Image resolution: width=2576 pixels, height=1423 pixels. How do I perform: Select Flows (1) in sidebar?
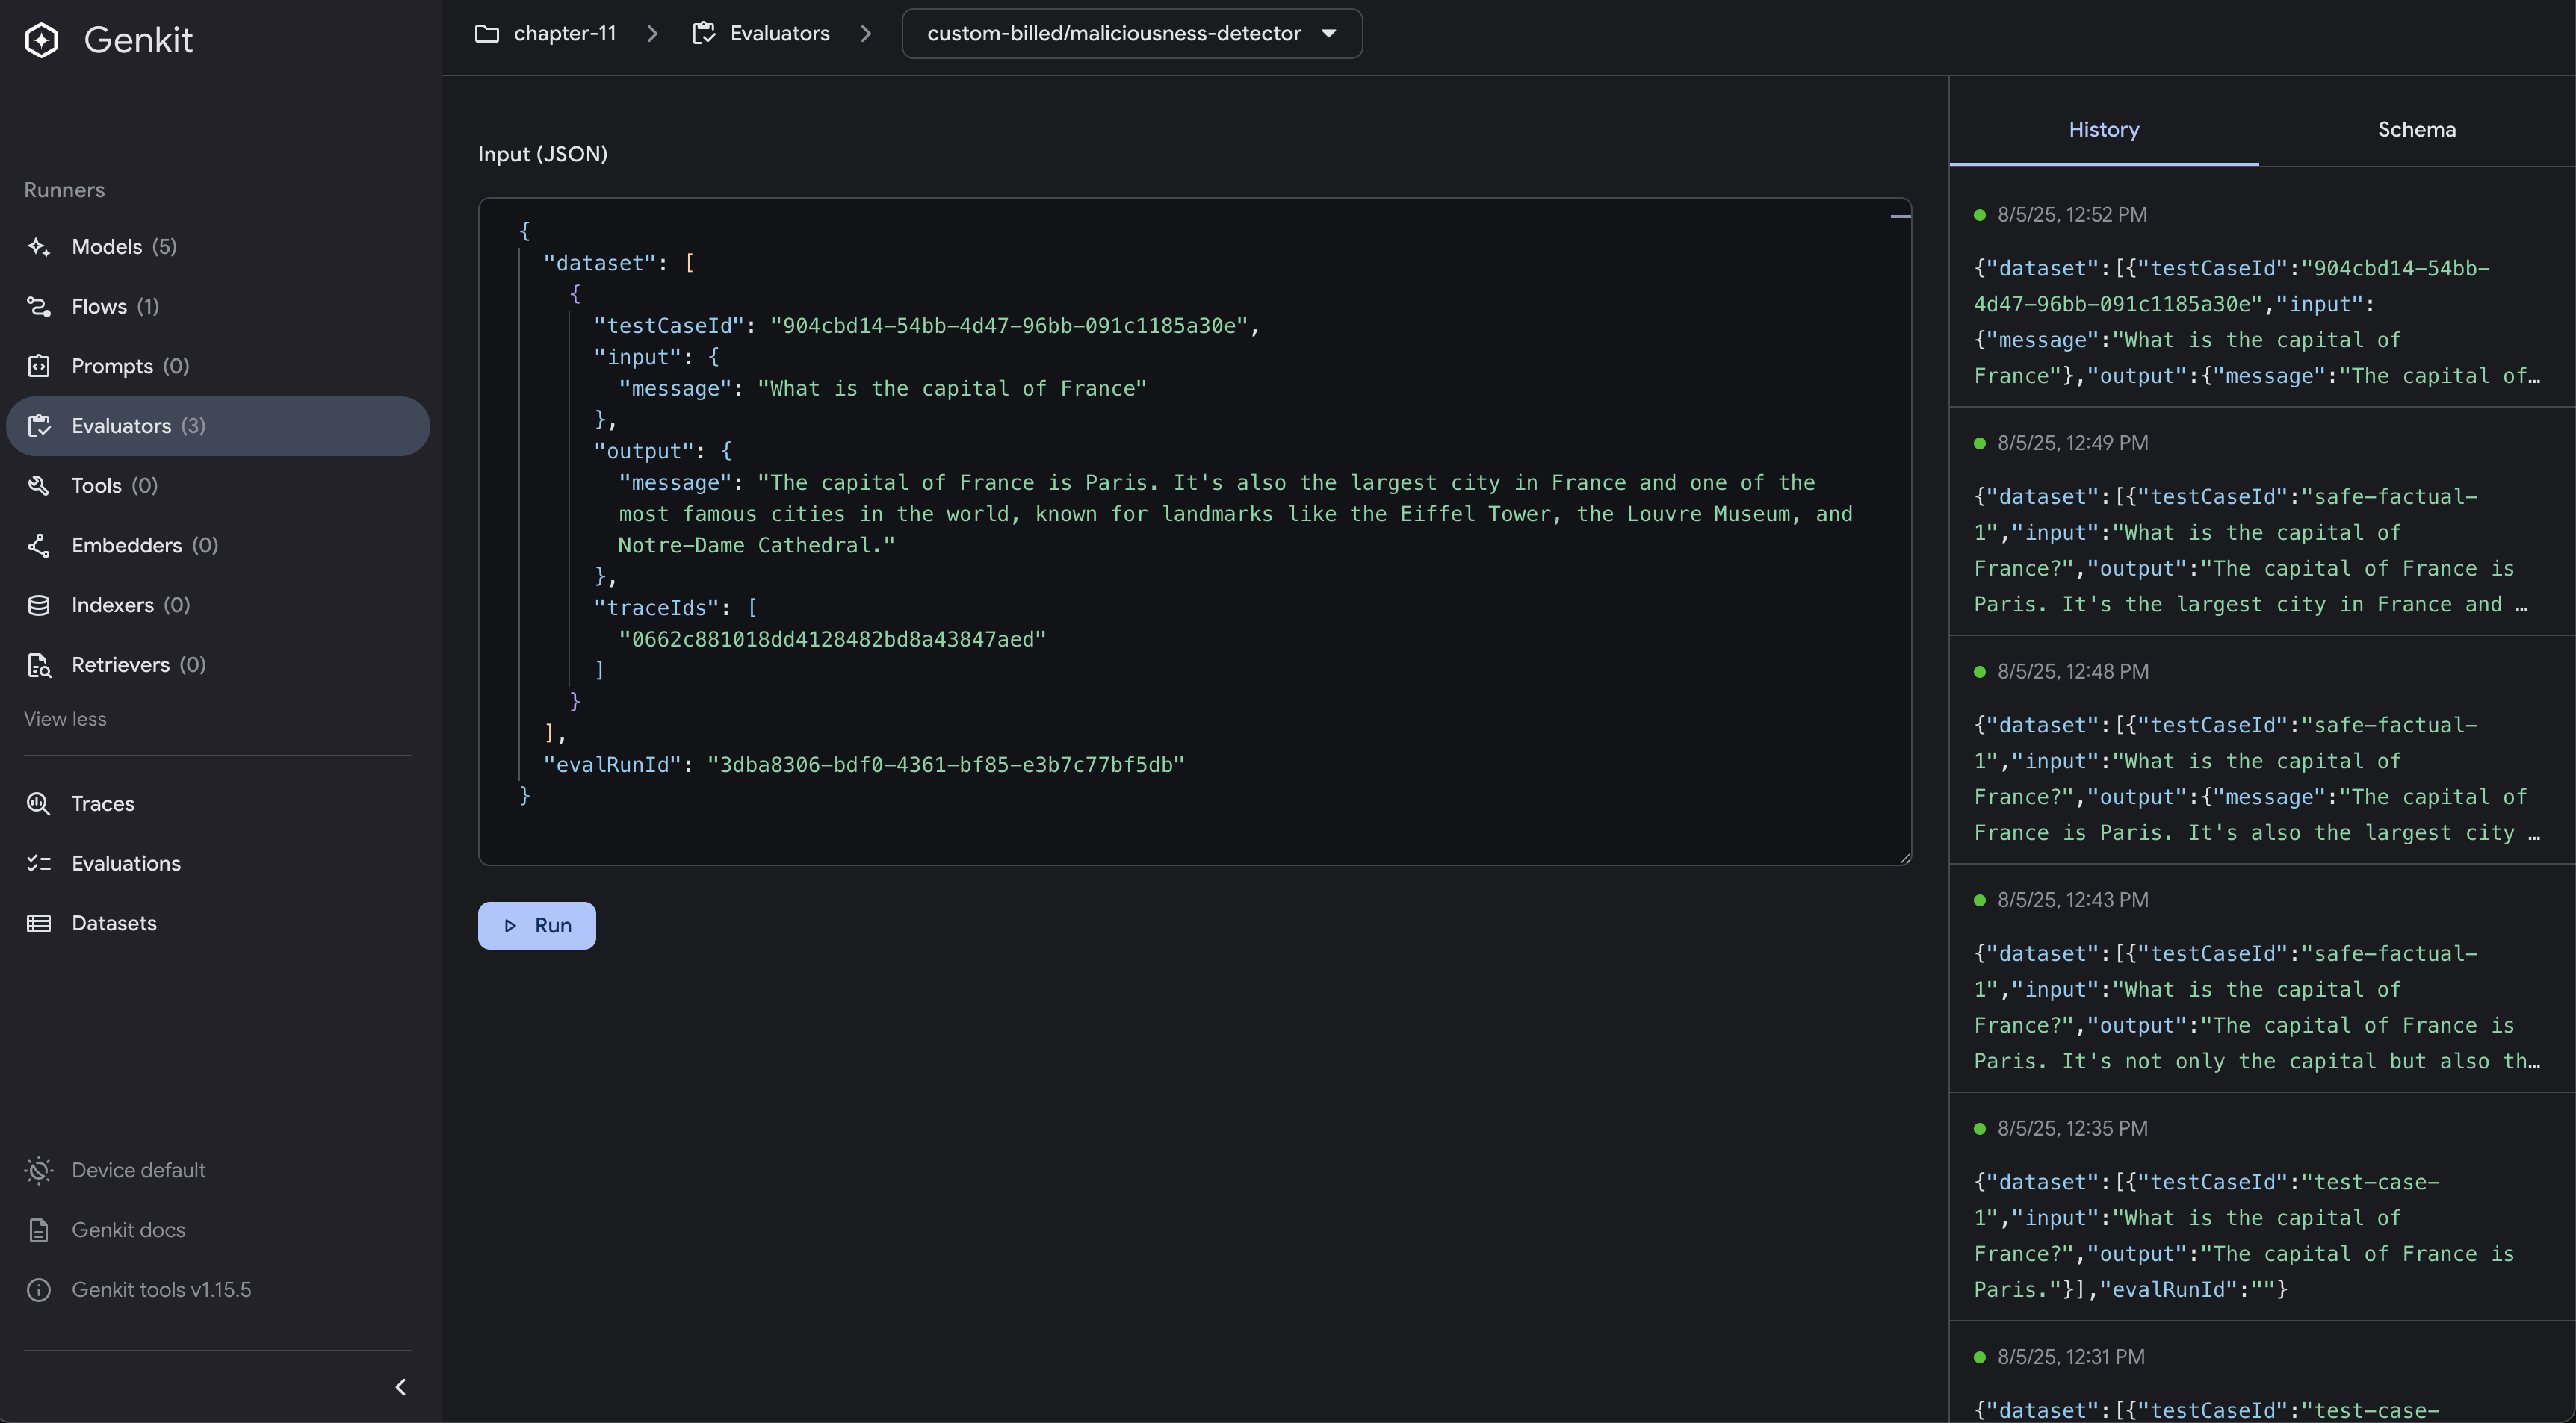pos(218,307)
